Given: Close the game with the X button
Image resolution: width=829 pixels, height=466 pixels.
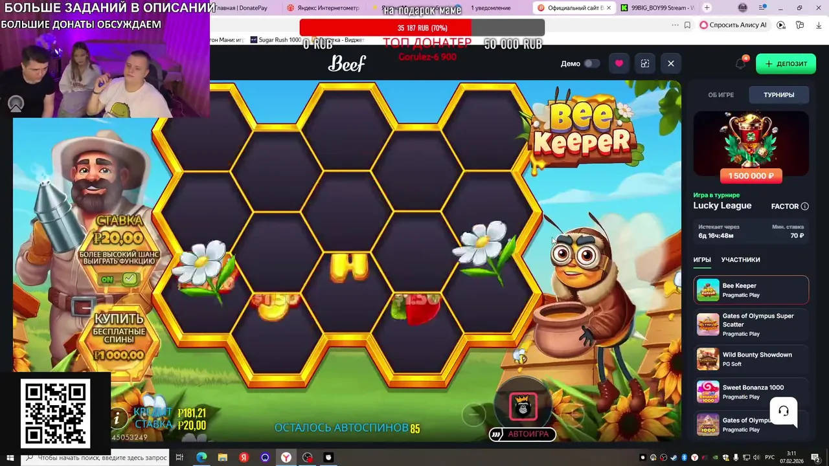Looking at the screenshot, I should coord(671,63).
